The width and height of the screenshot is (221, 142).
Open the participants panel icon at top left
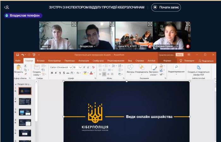(x=6, y=7)
